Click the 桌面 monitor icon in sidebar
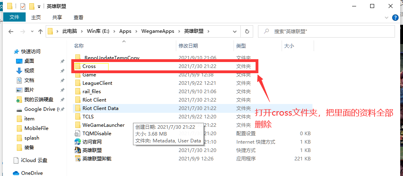The width and height of the screenshot is (403, 176). (x=19, y=61)
